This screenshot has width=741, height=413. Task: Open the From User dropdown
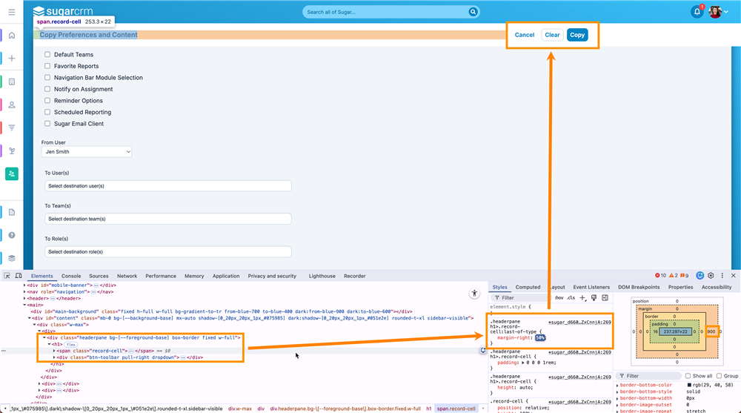tap(87, 152)
